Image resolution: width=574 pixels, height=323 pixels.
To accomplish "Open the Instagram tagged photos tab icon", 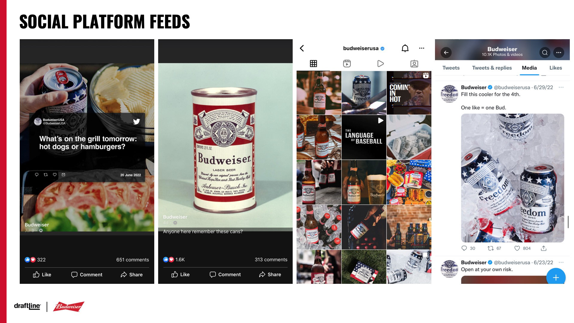I will click(414, 63).
